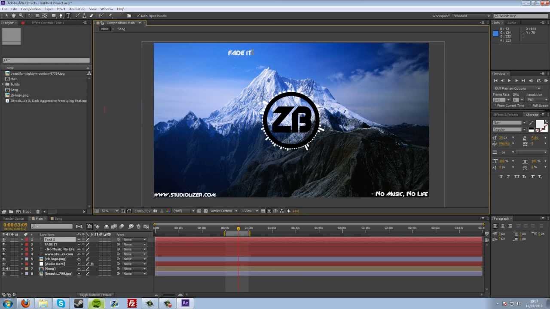The width and height of the screenshot is (550, 309).
Task: Select the Zoom magnifier tool
Action: (21, 15)
